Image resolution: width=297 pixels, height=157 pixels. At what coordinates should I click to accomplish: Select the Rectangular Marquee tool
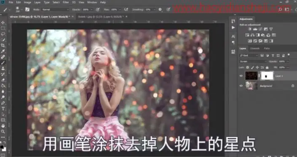3,28
